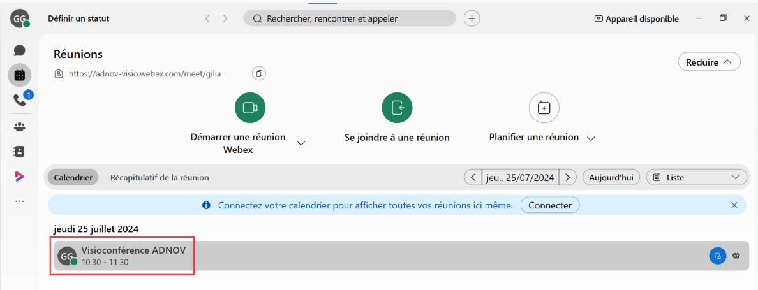Click the blue info icon in banner
Viewport: 758px width, 290px height.
pyautogui.click(x=207, y=205)
